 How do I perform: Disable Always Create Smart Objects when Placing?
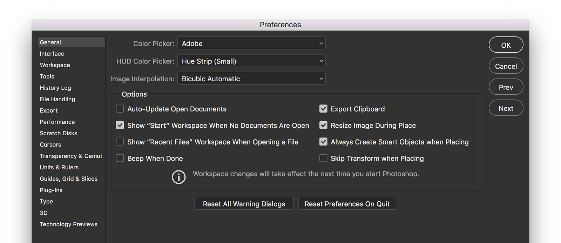click(x=323, y=142)
